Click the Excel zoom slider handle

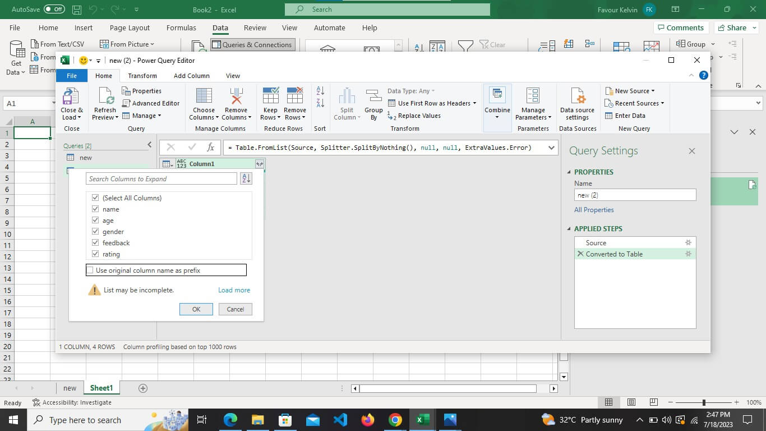point(704,402)
